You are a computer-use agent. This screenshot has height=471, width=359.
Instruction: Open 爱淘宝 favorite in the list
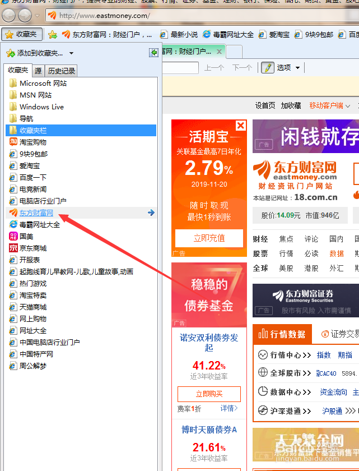[81, 165]
